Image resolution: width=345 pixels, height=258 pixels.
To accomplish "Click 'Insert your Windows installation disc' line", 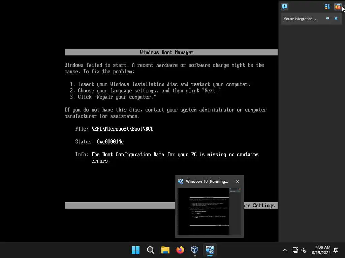I will [160, 84].
